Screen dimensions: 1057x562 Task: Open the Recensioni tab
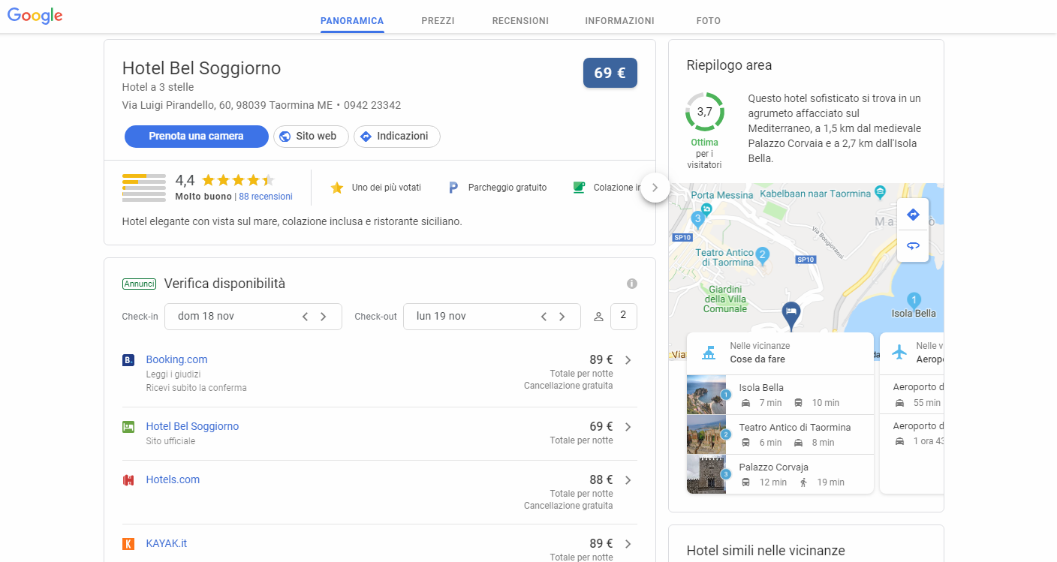pyautogui.click(x=520, y=21)
